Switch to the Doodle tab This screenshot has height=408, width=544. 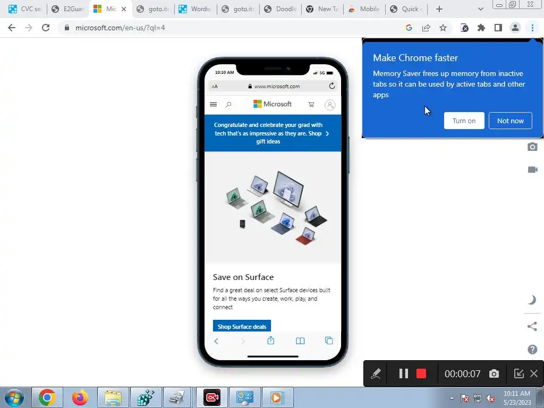pyautogui.click(x=280, y=9)
